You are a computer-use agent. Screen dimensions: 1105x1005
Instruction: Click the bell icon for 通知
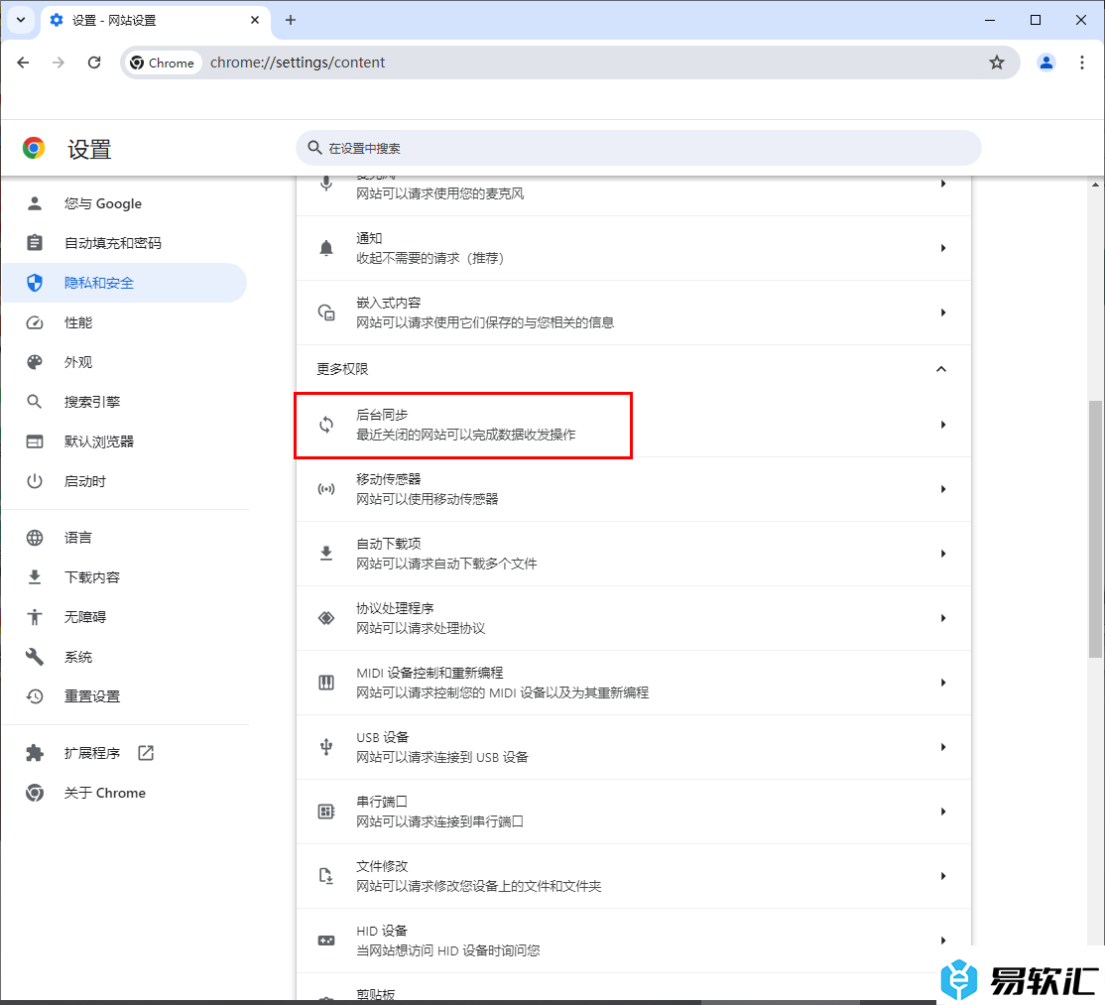coord(326,248)
